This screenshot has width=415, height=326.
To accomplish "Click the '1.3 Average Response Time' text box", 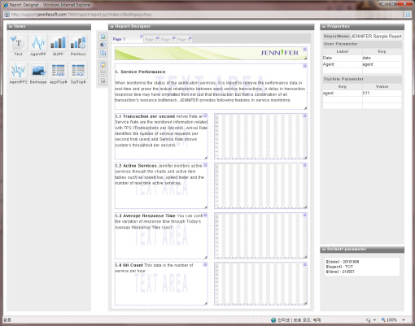I will [161, 236].
